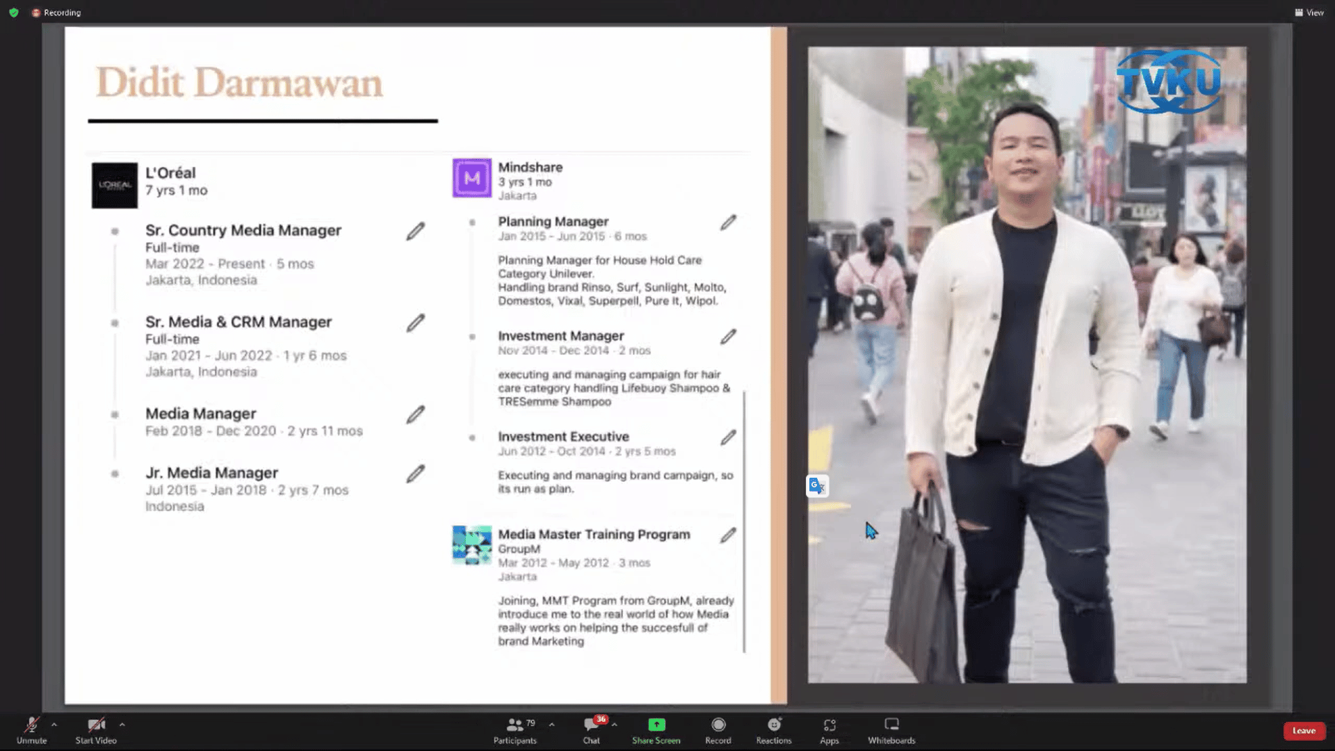This screenshot has width=1335, height=751.
Task: Start video camera
Action: pyautogui.click(x=96, y=730)
